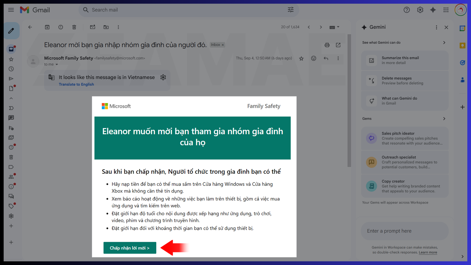Open Google apps grid
The width and height of the screenshot is (471, 265).
446,10
